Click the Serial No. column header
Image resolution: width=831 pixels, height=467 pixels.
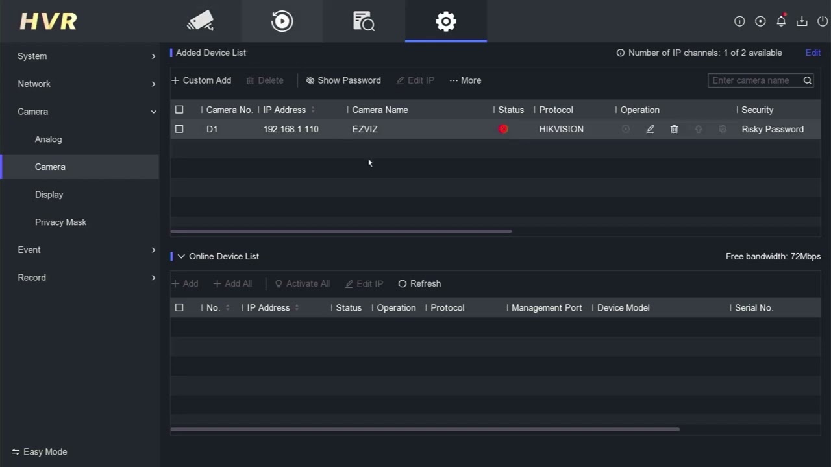tap(754, 307)
